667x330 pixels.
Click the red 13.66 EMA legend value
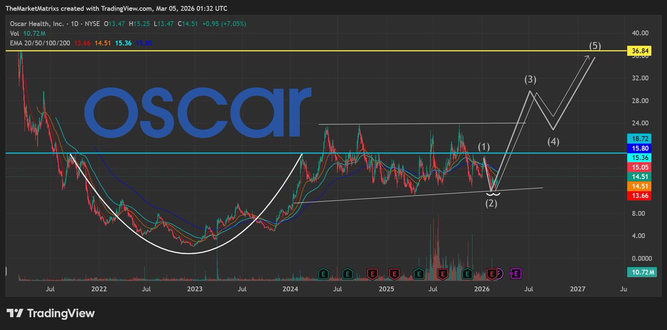click(82, 42)
